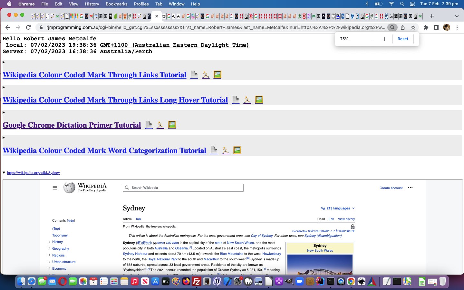Open the Edit menu
The height and width of the screenshot is (290, 464).
59,4
